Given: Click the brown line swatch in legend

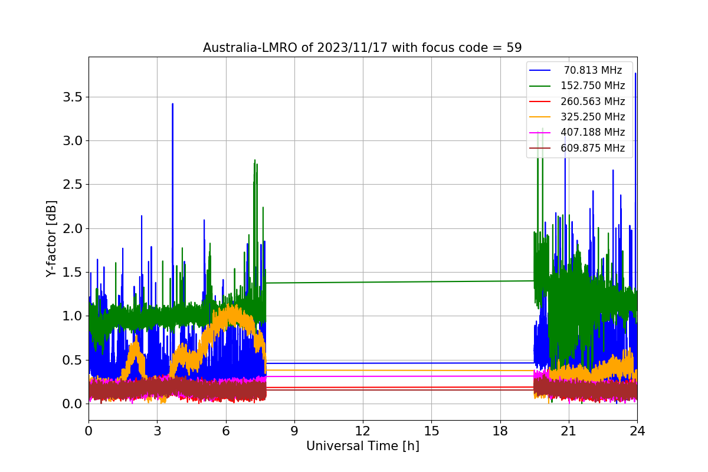Looking at the screenshot, I should click(541, 149).
